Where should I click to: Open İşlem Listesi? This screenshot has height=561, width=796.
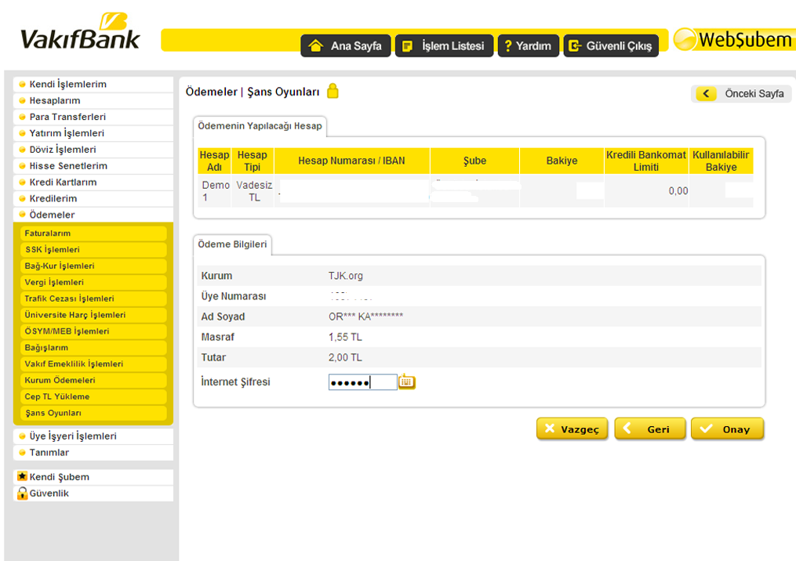444,45
